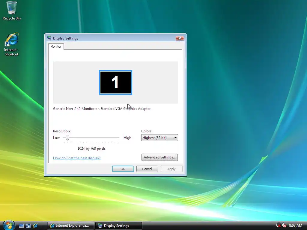Close the Display Settings dialog

point(180,38)
